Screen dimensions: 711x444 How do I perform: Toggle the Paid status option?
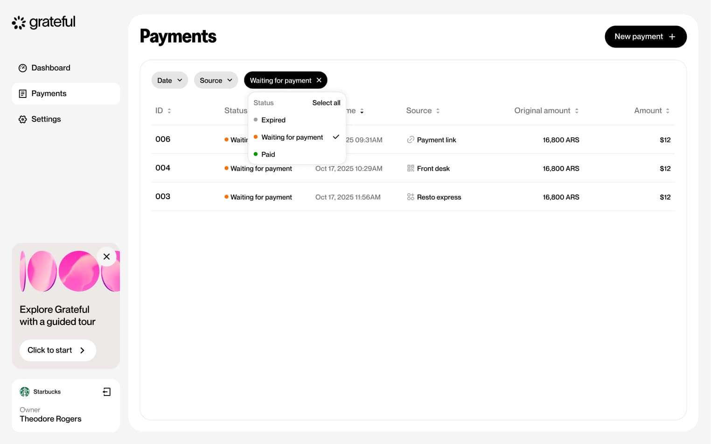(268, 154)
